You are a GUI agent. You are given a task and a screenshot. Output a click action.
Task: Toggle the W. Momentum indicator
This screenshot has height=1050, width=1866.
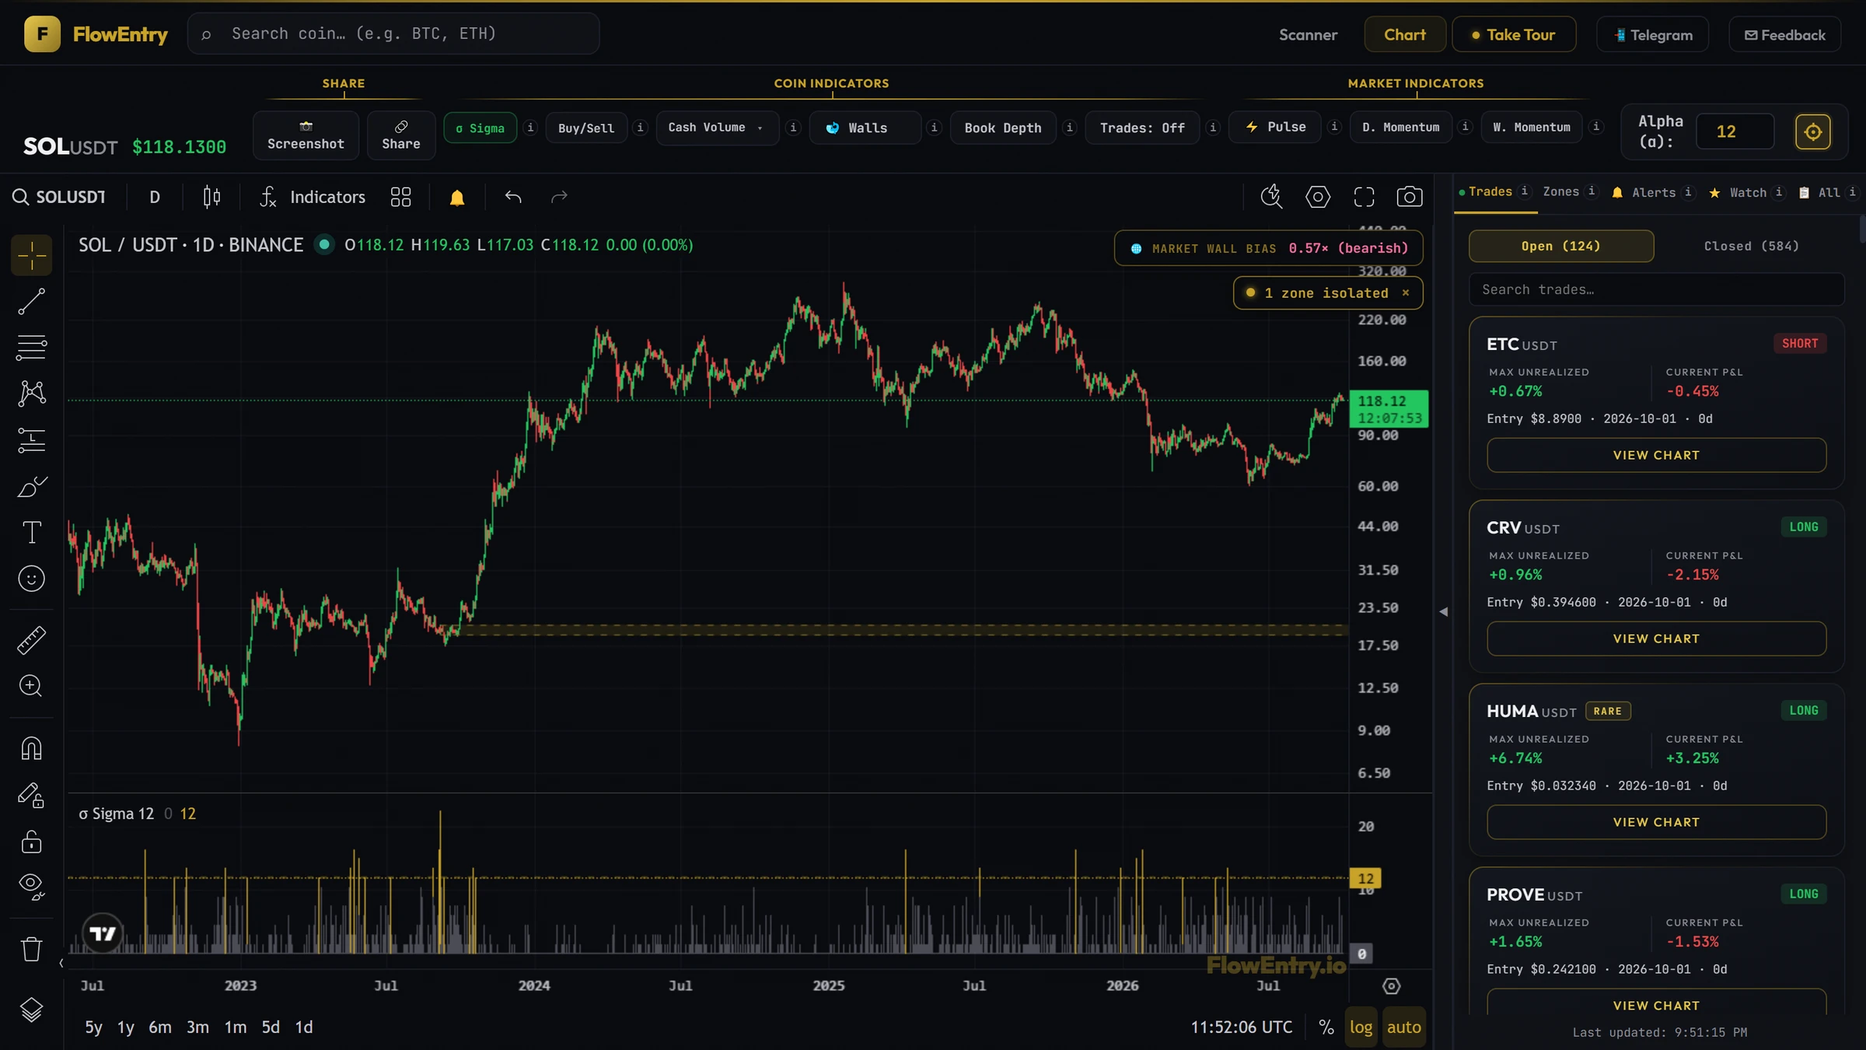pyautogui.click(x=1532, y=127)
